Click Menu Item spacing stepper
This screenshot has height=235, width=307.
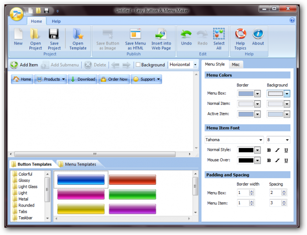[x=284, y=203]
